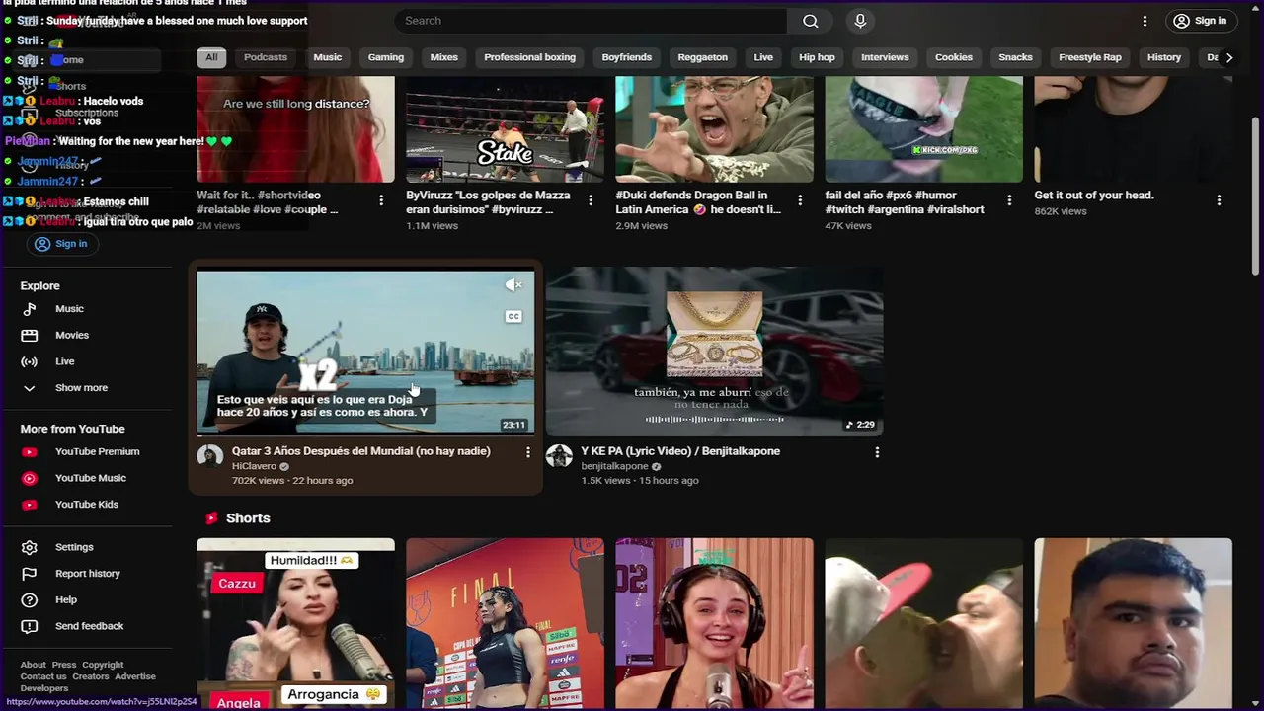
Task: Select the Music filter chip
Action: click(x=328, y=57)
